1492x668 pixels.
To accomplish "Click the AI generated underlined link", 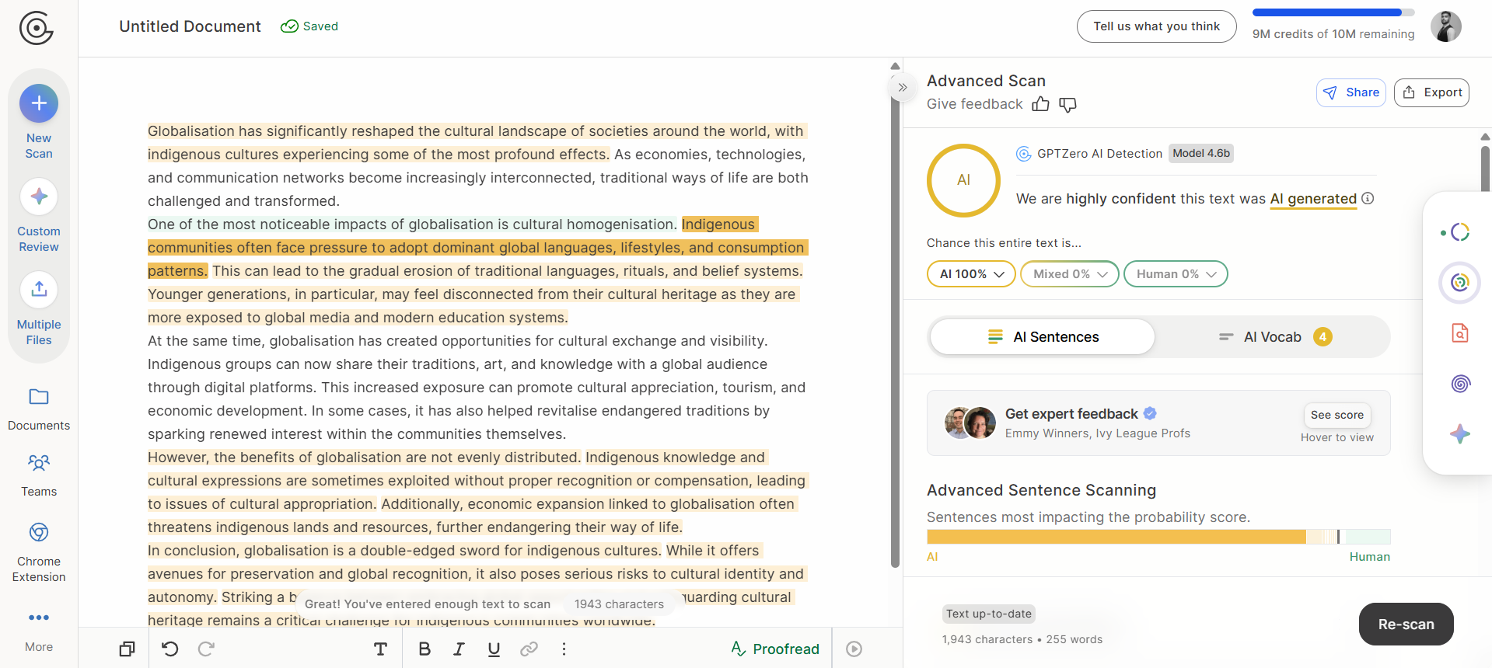I will pyautogui.click(x=1313, y=199).
